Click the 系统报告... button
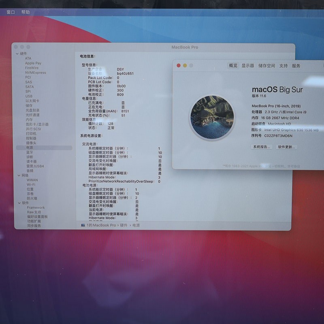The image size is (324, 324). point(262,147)
